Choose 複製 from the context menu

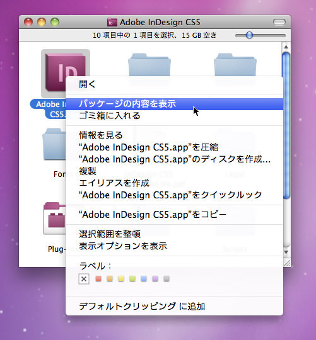[x=174, y=171]
